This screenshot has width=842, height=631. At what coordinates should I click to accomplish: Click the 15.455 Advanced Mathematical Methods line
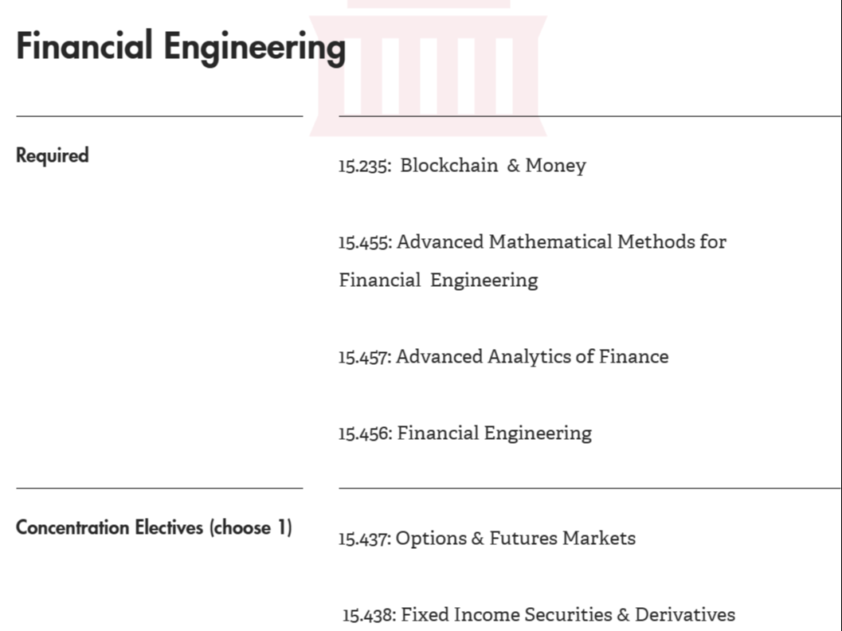pos(532,241)
